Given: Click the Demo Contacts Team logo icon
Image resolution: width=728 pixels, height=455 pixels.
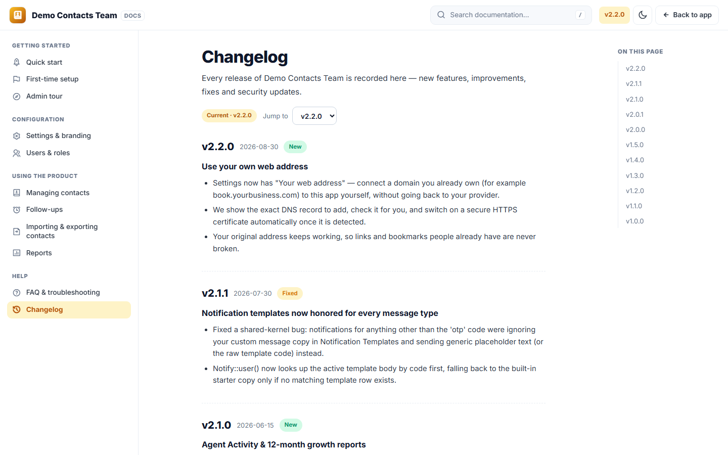Looking at the screenshot, I should (18, 15).
